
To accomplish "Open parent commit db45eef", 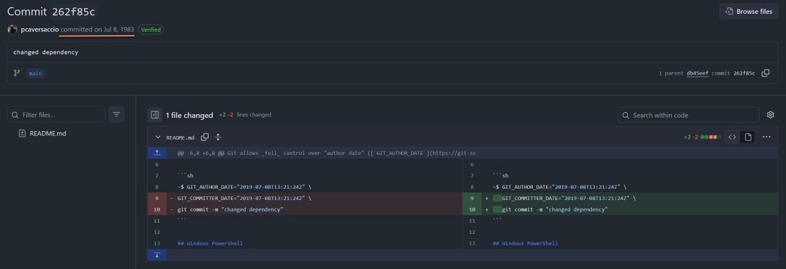I will [698, 73].
